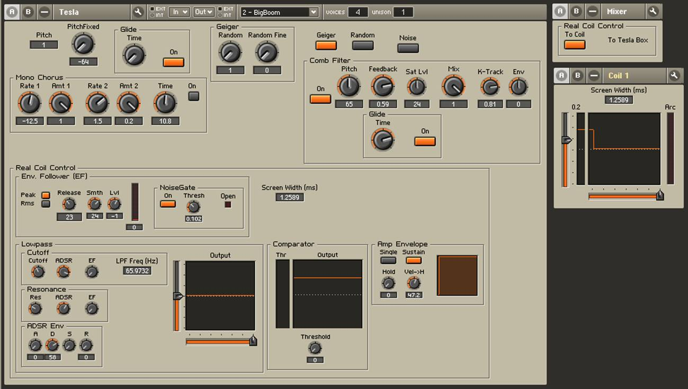Click the Pitch value field showing 1
Image resolution: width=688 pixels, height=389 pixels.
43,45
